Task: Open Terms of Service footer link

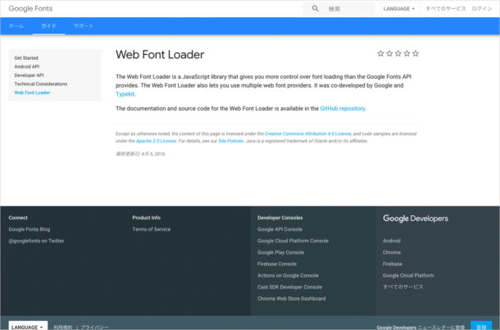Action: coord(152,229)
